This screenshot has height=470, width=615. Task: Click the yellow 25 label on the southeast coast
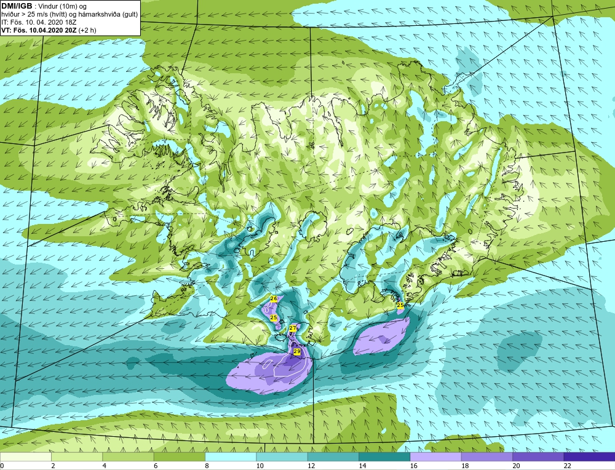tap(400, 305)
